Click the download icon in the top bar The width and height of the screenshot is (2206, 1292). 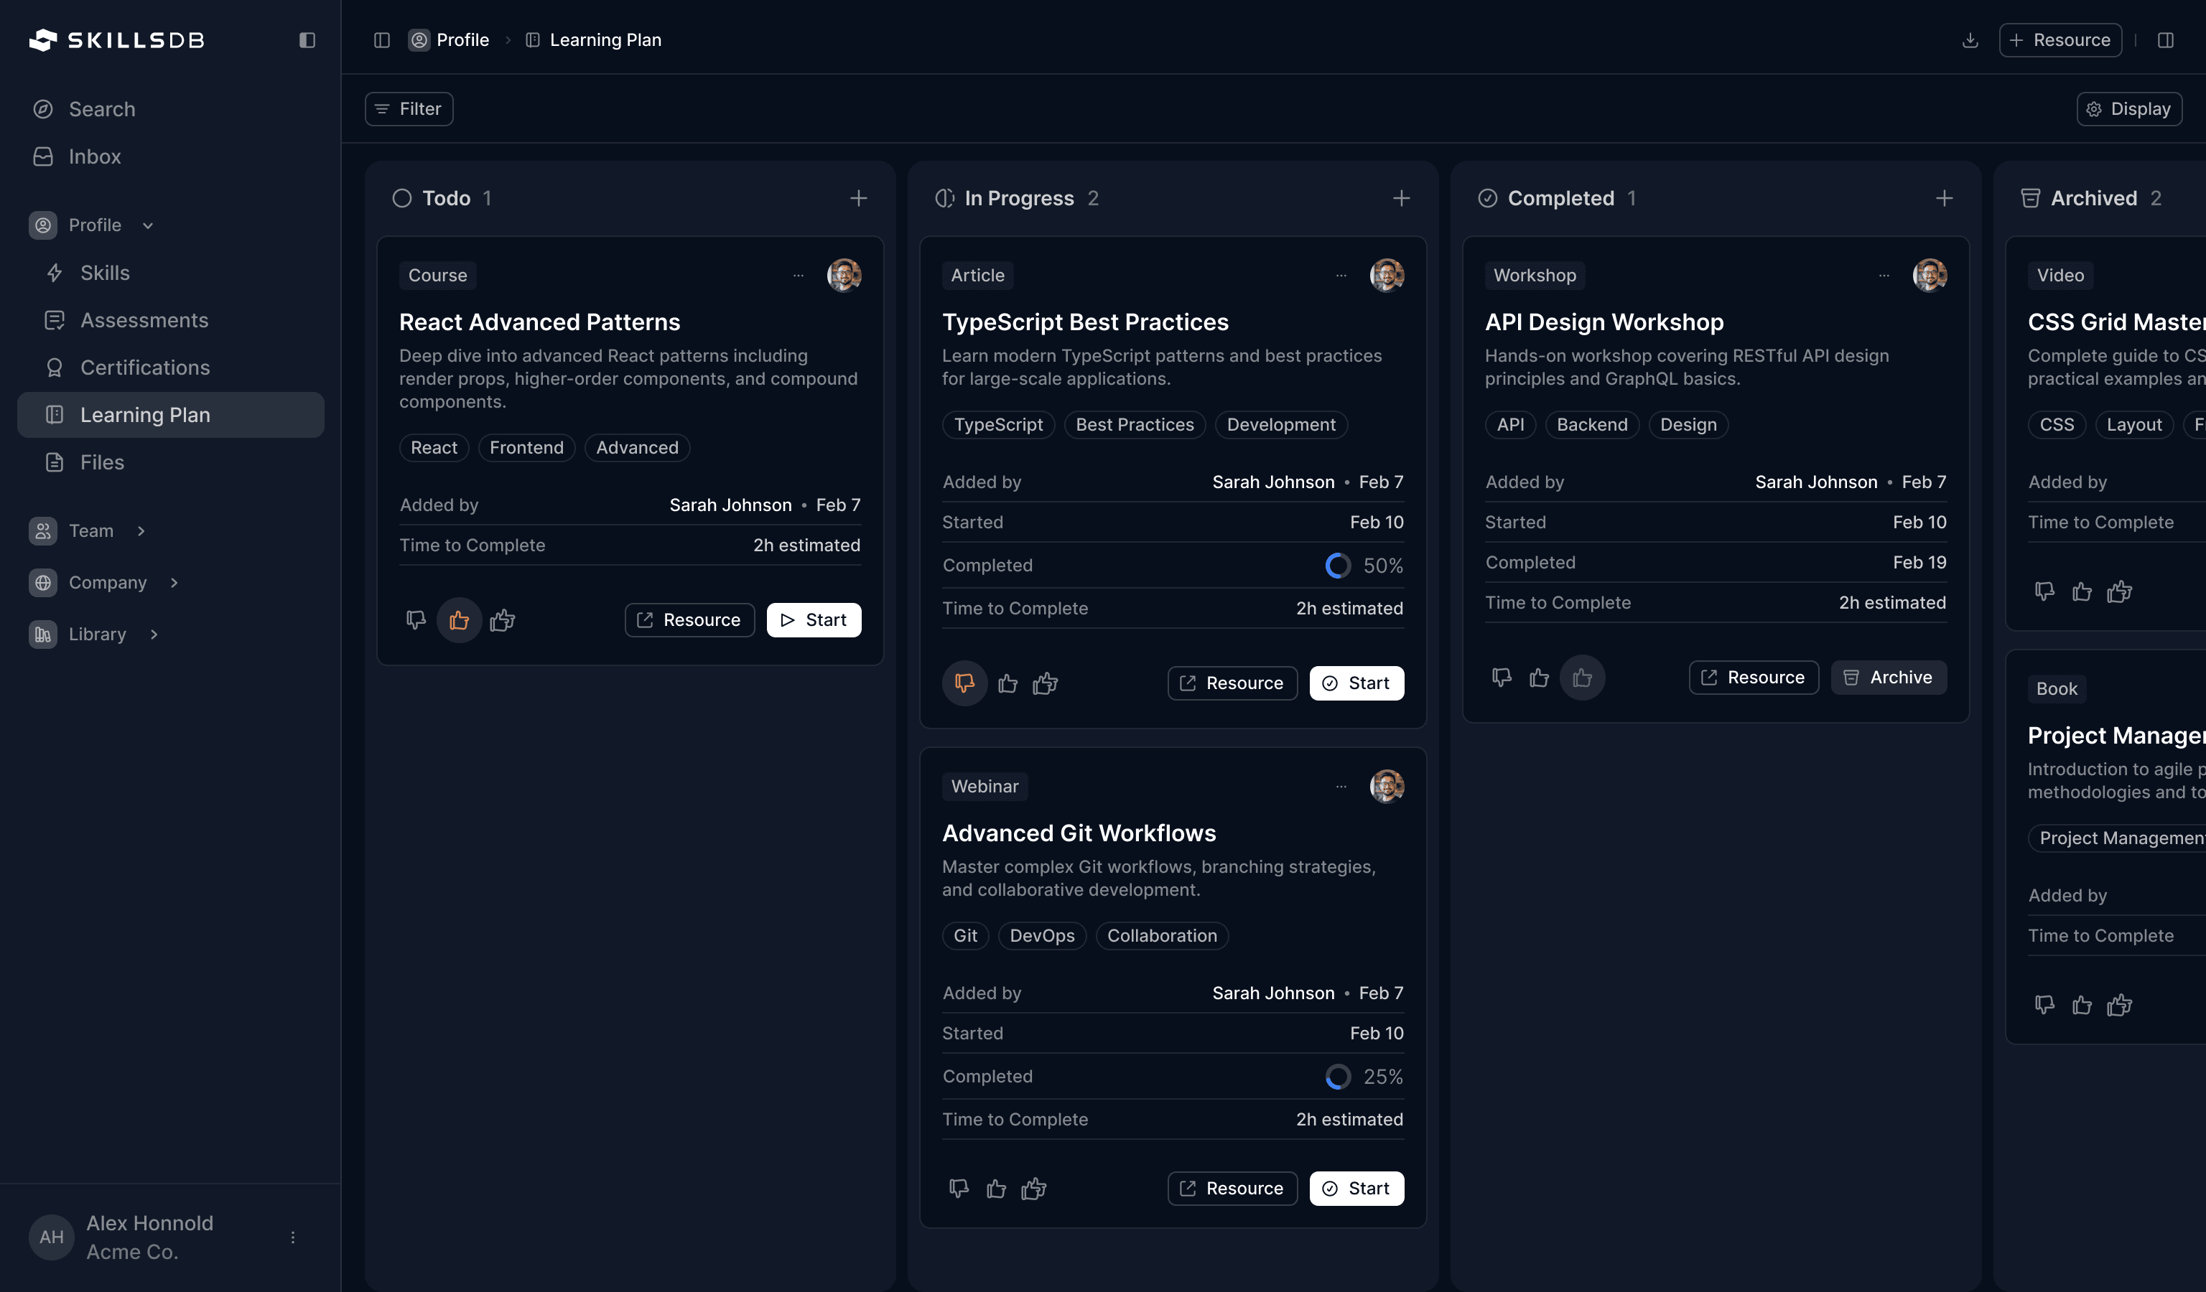1970,40
